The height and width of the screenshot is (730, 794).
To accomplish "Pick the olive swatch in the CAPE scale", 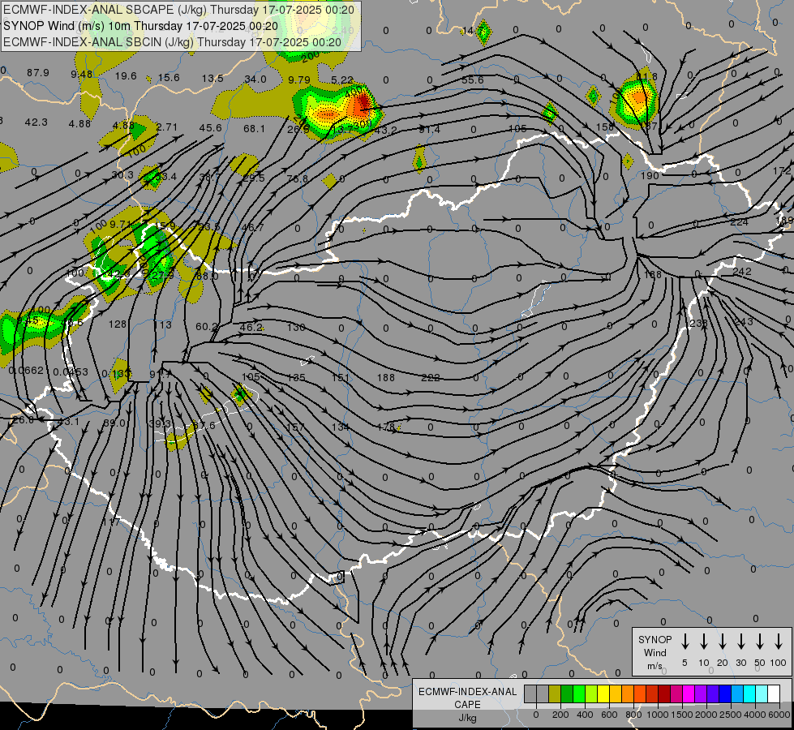I will (x=555, y=693).
